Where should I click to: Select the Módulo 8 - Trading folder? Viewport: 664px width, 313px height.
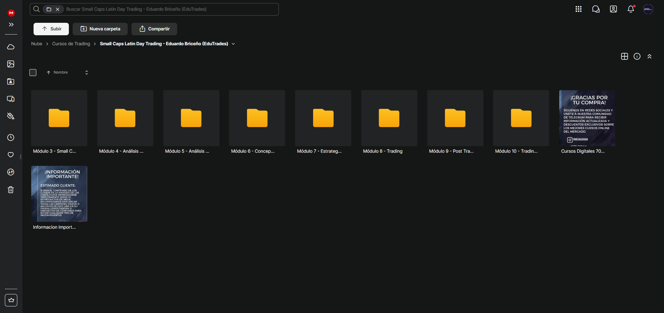point(389,118)
